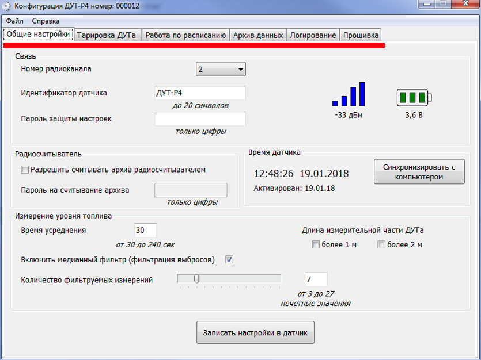481x360 pixels.
Task: Click the filtered measurements count slider thumb
Action: click(x=196, y=279)
